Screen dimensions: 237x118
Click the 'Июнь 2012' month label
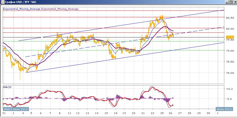point(20,109)
